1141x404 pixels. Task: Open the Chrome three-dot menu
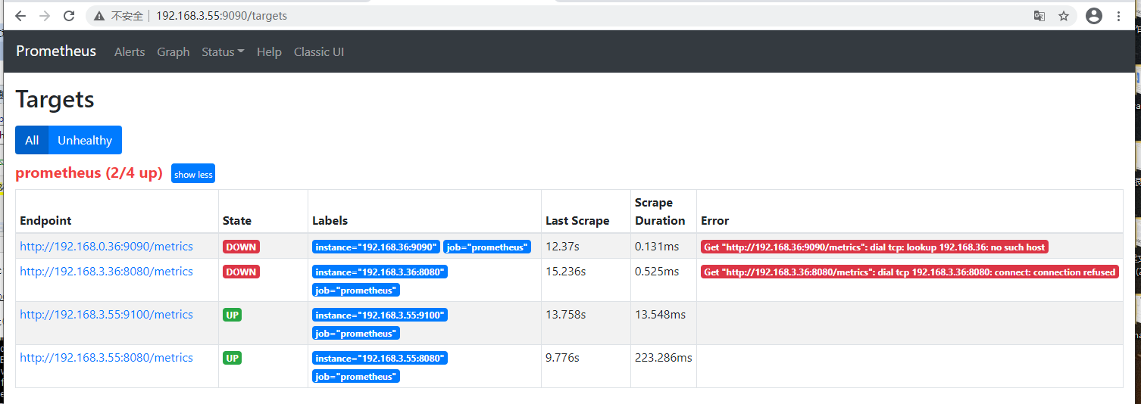[x=1119, y=16]
